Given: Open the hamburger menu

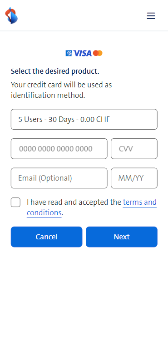Looking at the screenshot, I should [x=151, y=16].
